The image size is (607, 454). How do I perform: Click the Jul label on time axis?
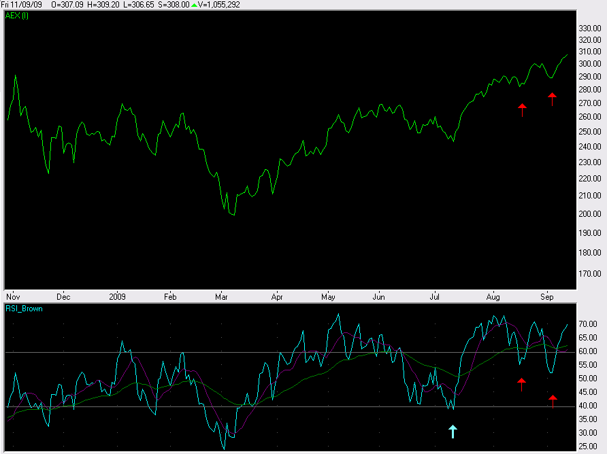pos(434,297)
